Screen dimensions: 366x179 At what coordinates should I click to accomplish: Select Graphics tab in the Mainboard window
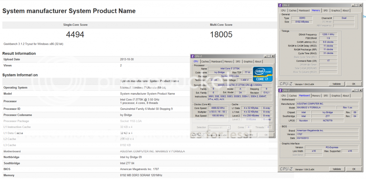[x=335, y=96]
